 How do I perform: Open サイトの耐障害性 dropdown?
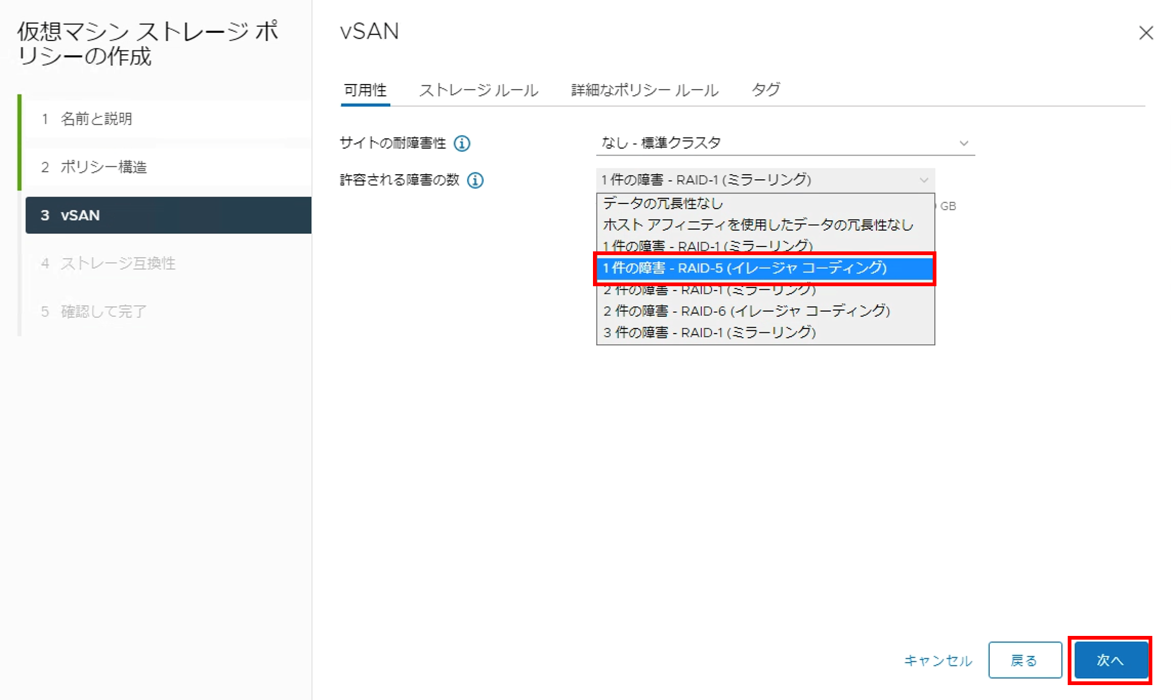pos(785,143)
